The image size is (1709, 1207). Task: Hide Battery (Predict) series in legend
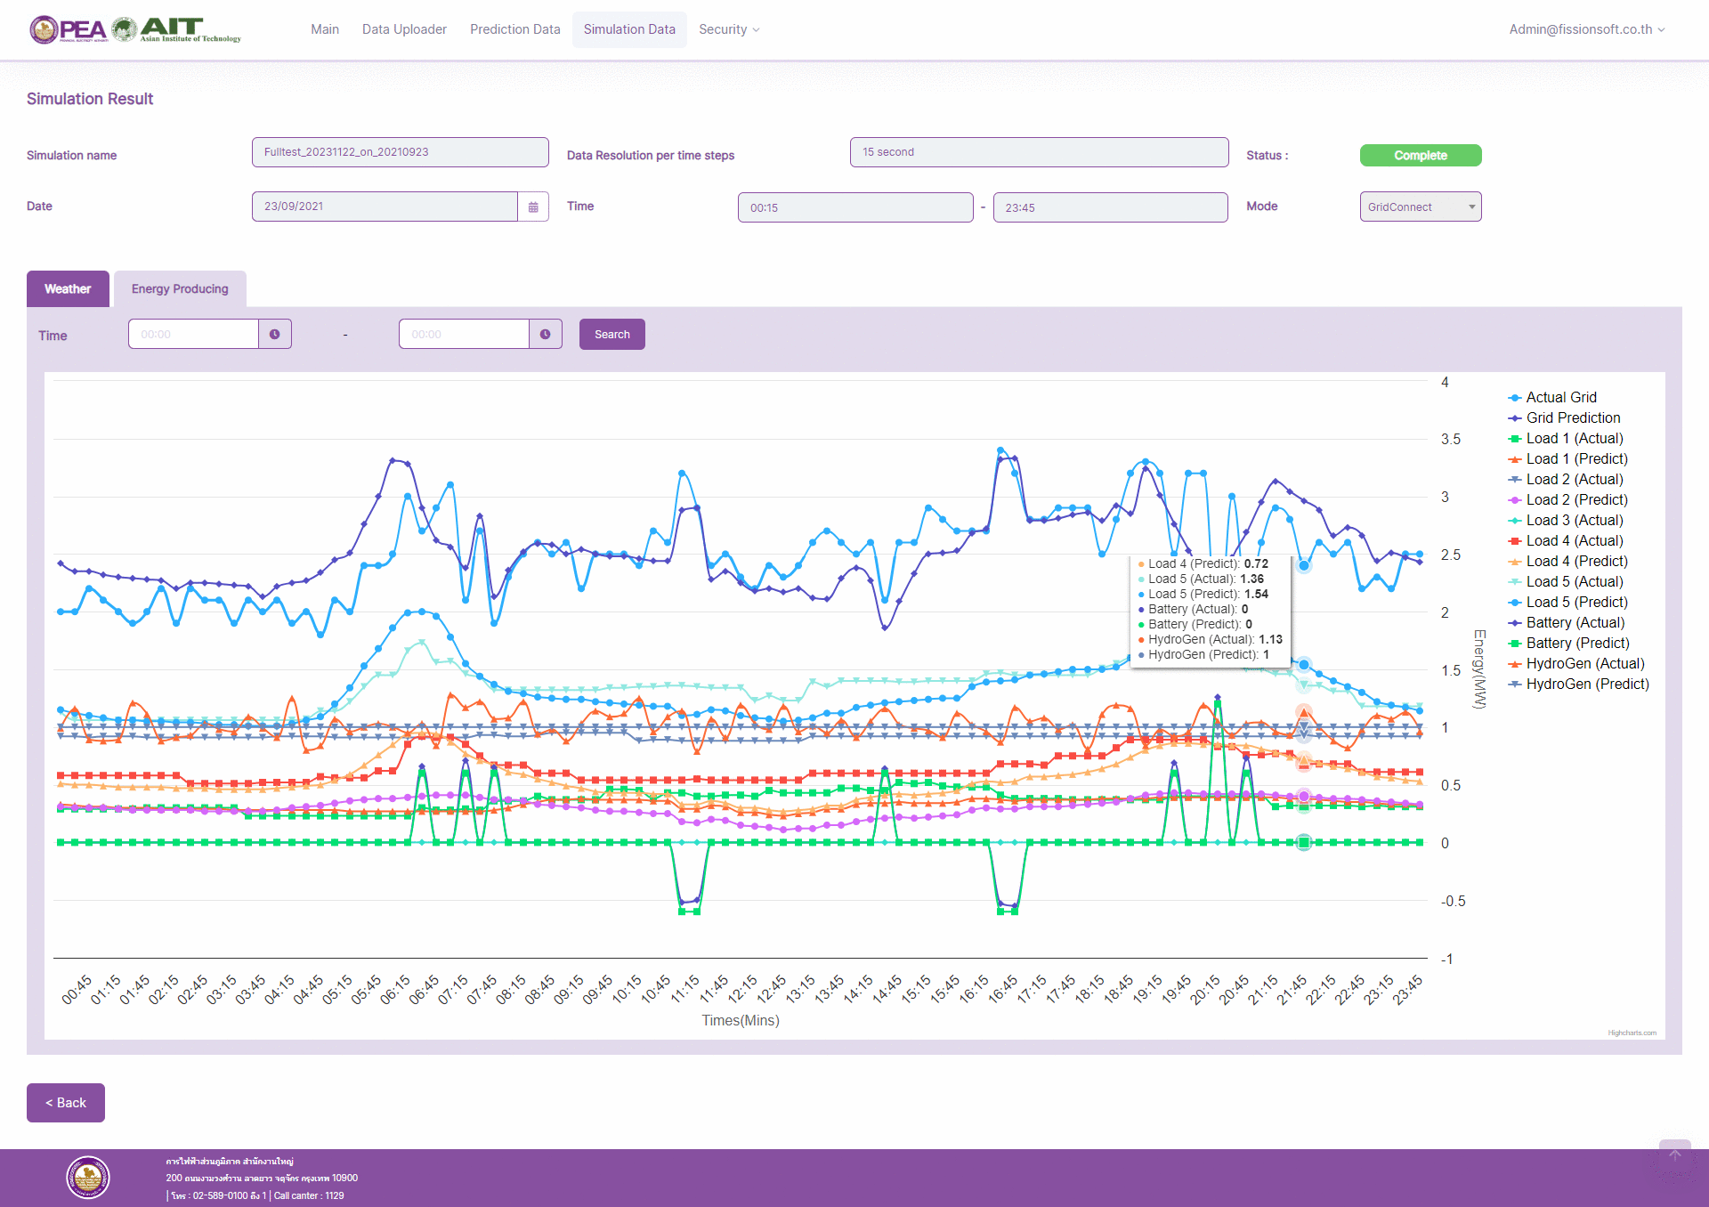1576,643
